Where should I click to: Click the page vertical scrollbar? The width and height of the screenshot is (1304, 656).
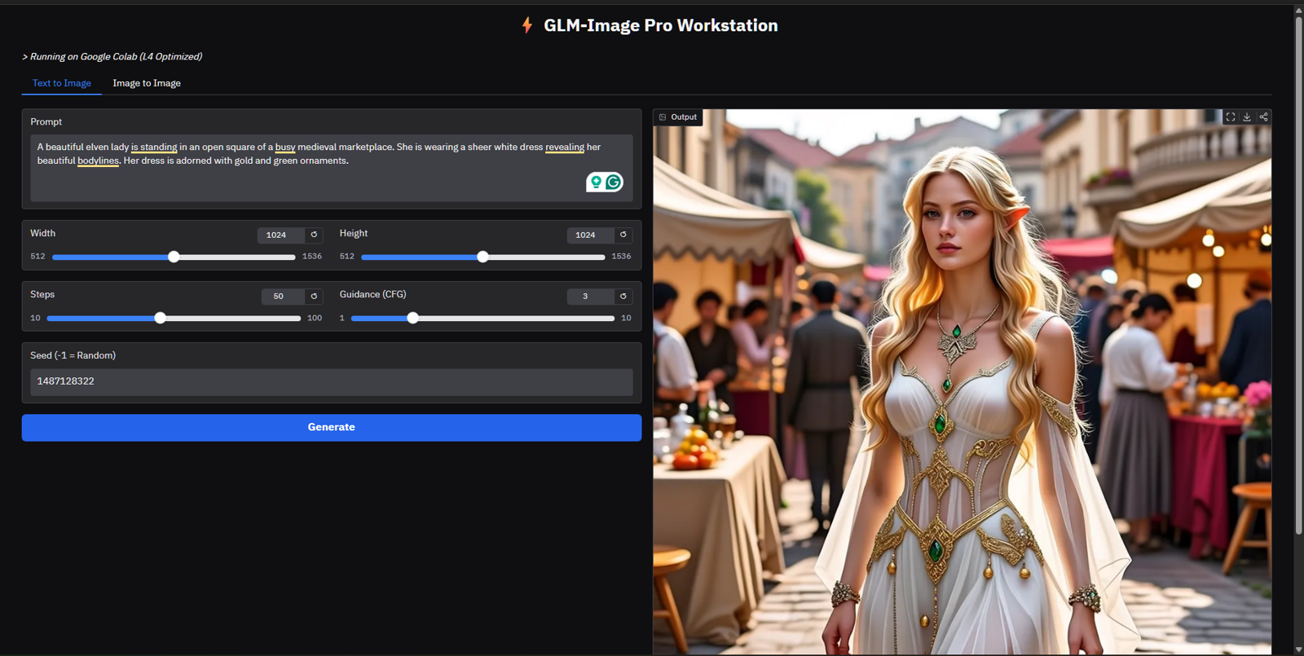coord(1298,275)
